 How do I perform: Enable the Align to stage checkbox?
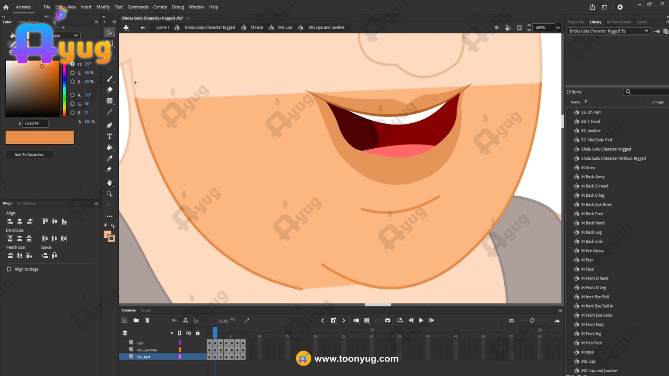pos(9,269)
